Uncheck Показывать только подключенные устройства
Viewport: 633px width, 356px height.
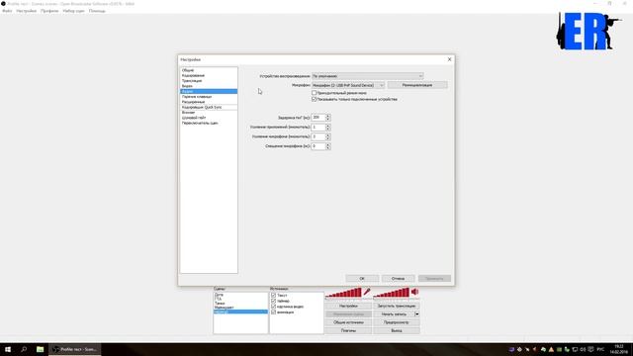315,99
